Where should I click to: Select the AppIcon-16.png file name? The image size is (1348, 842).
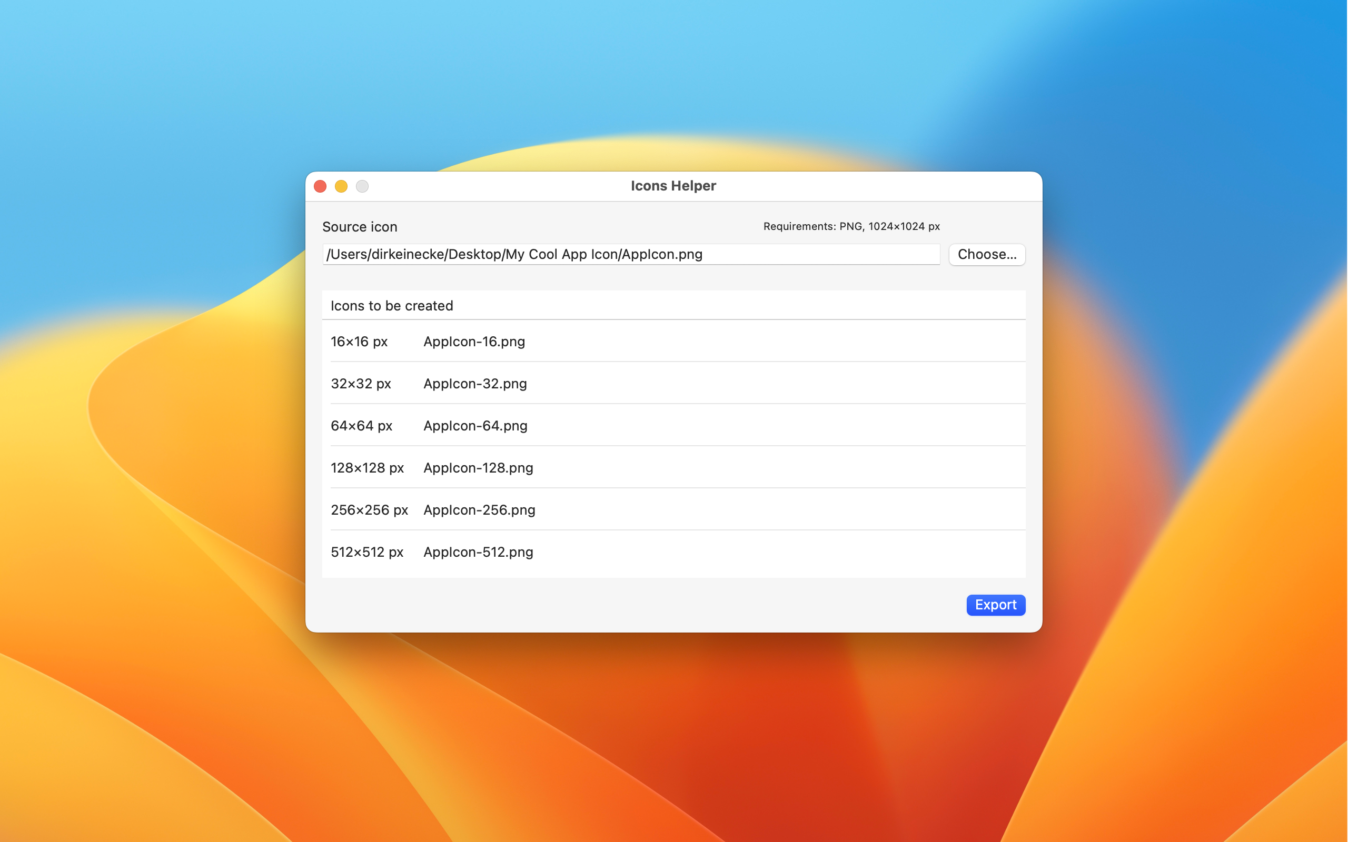click(x=474, y=342)
